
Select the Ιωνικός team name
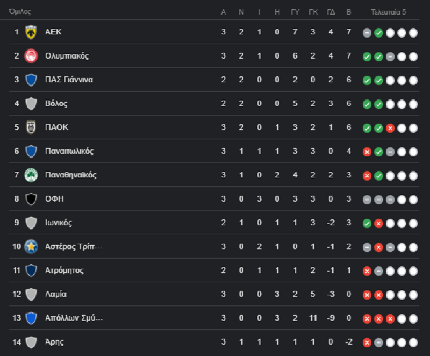(x=59, y=223)
